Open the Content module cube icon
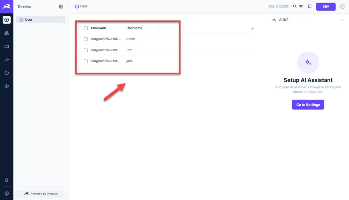This screenshot has height=200, width=349. click(x=6, y=20)
